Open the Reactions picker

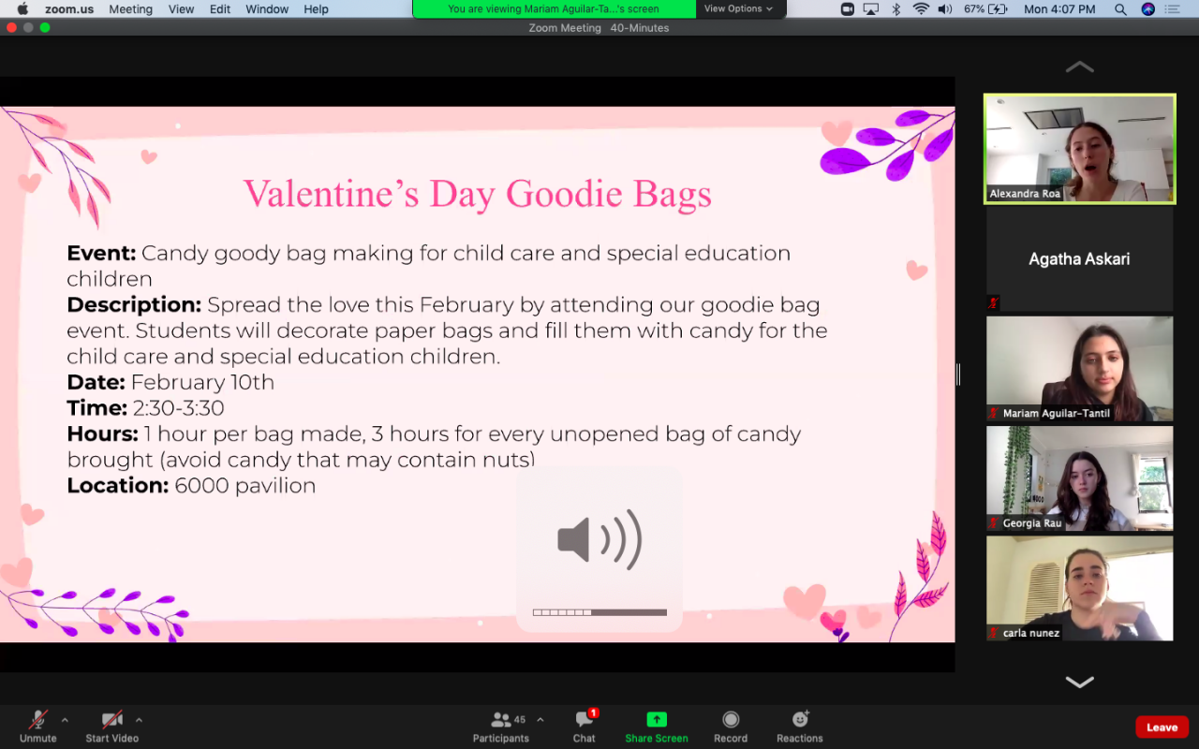pyautogui.click(x=800, y=726)
